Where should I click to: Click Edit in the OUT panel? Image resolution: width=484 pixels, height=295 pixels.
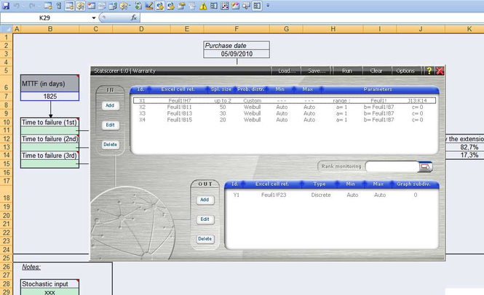pyautogui.click(x=205, y=219)
